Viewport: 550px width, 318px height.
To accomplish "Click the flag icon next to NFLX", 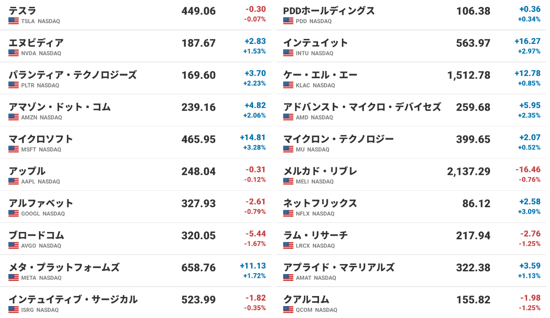I will coord(288,213).
